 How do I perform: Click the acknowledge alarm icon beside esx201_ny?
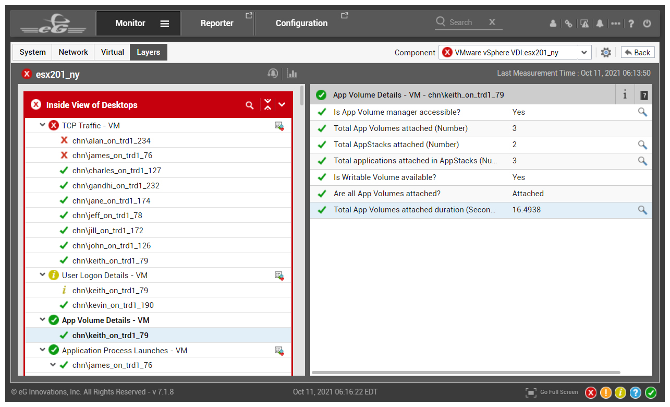click(273, 74)
